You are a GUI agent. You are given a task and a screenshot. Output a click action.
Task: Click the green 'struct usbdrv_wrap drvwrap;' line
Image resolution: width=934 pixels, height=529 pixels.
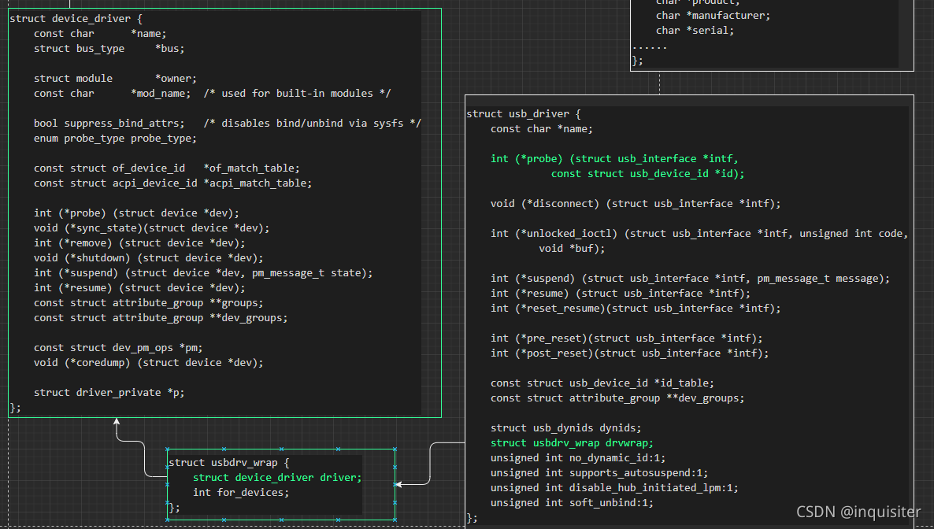[572, 442]
